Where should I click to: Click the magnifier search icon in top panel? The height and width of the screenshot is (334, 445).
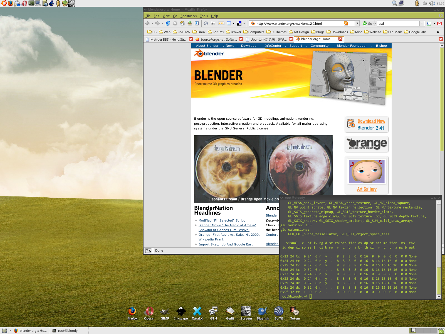point(394,3)
